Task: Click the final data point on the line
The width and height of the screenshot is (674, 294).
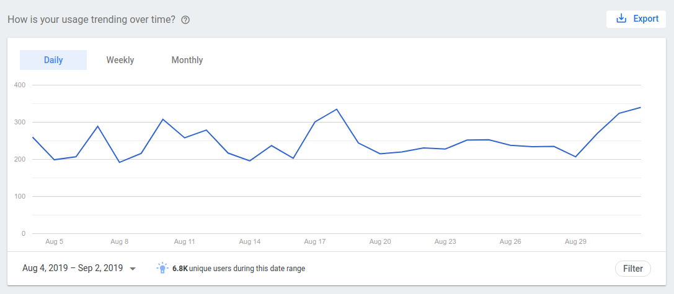Action: 640,108
